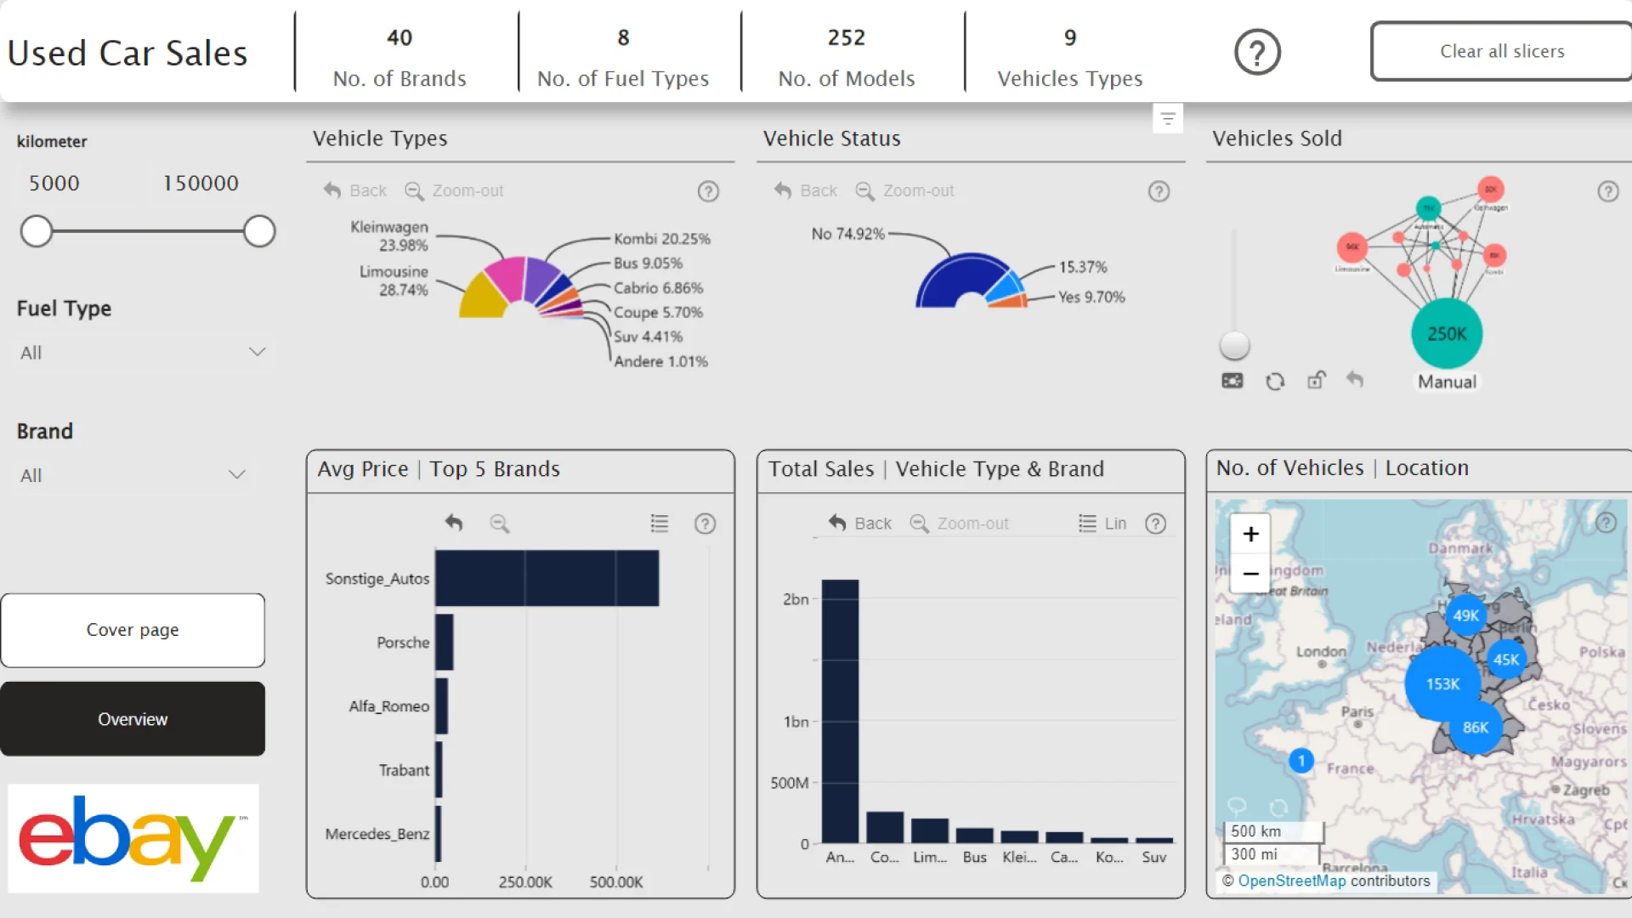This screenshot has height=918, width=1632.
Task: Open the list icon in Avg Price chart
Action: [660, 523]
